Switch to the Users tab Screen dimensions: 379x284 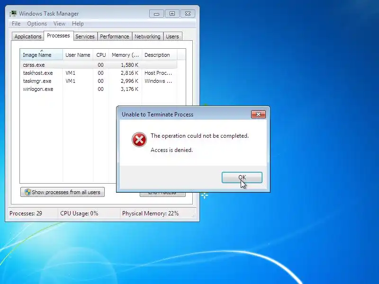[x=172, y=36]
